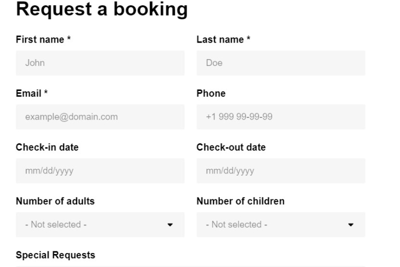
Task: Click the arrow icon in adults selector
Action: coord(170,225)
